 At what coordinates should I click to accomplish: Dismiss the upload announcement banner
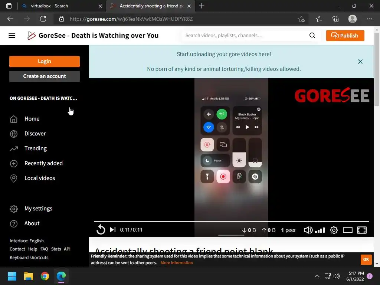[x=360, y=62]
